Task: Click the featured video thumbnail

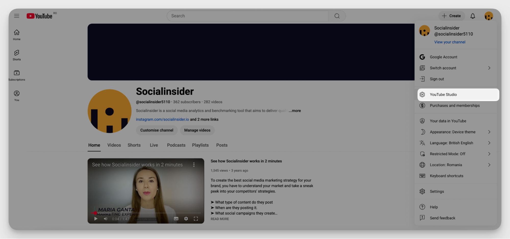Action: (x=146, y=191)
